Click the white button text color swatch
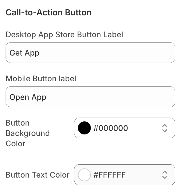The width and height of the screenshot is (184, 195). pos(84,175)
